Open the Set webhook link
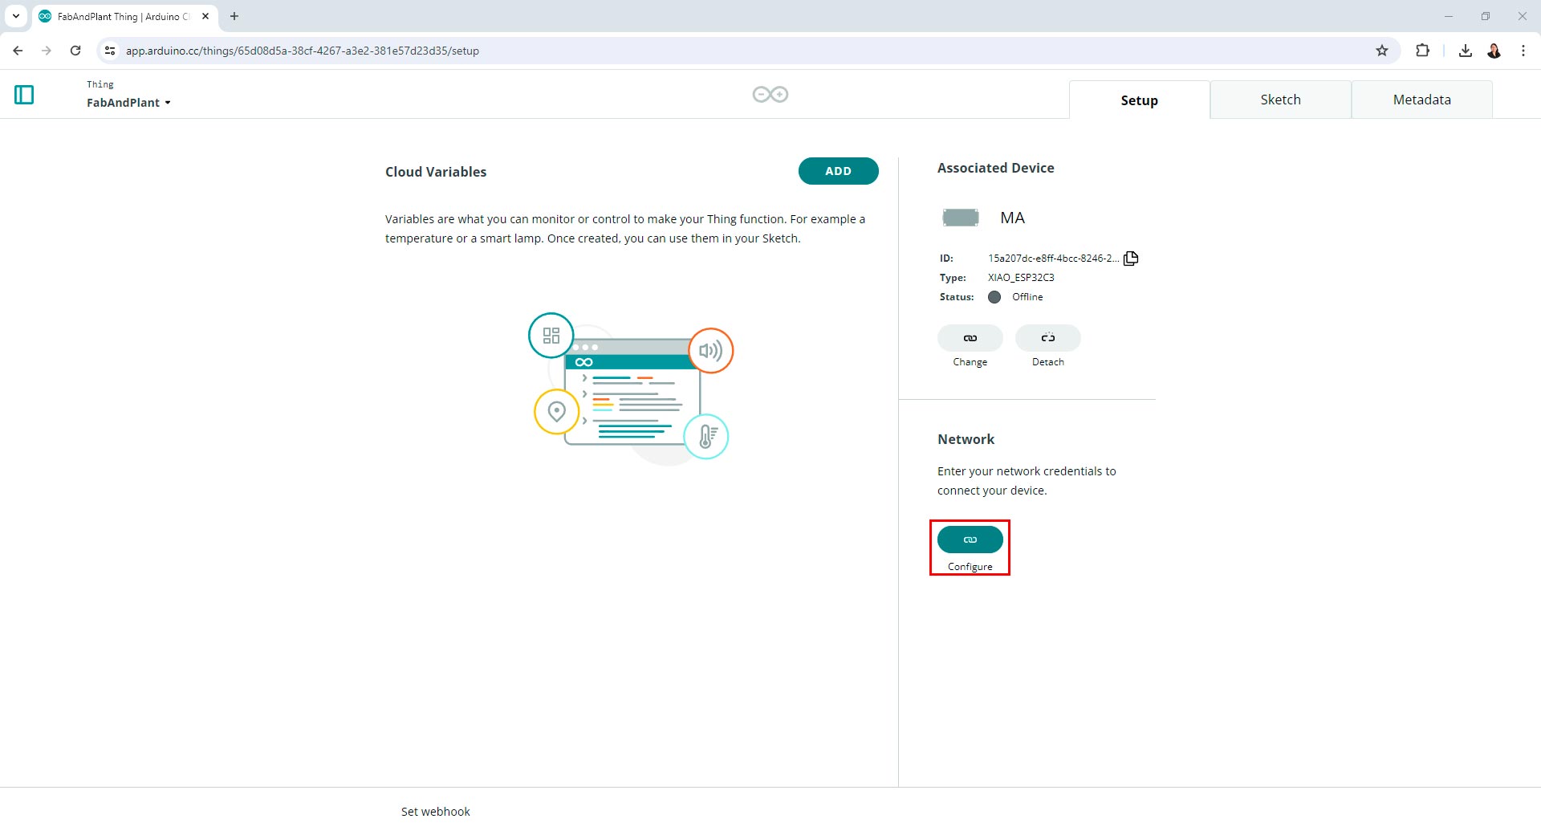 coord(436,812)
